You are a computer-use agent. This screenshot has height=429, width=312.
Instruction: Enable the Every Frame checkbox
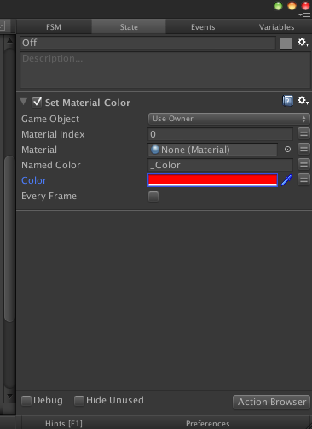[x=153, y=197]
